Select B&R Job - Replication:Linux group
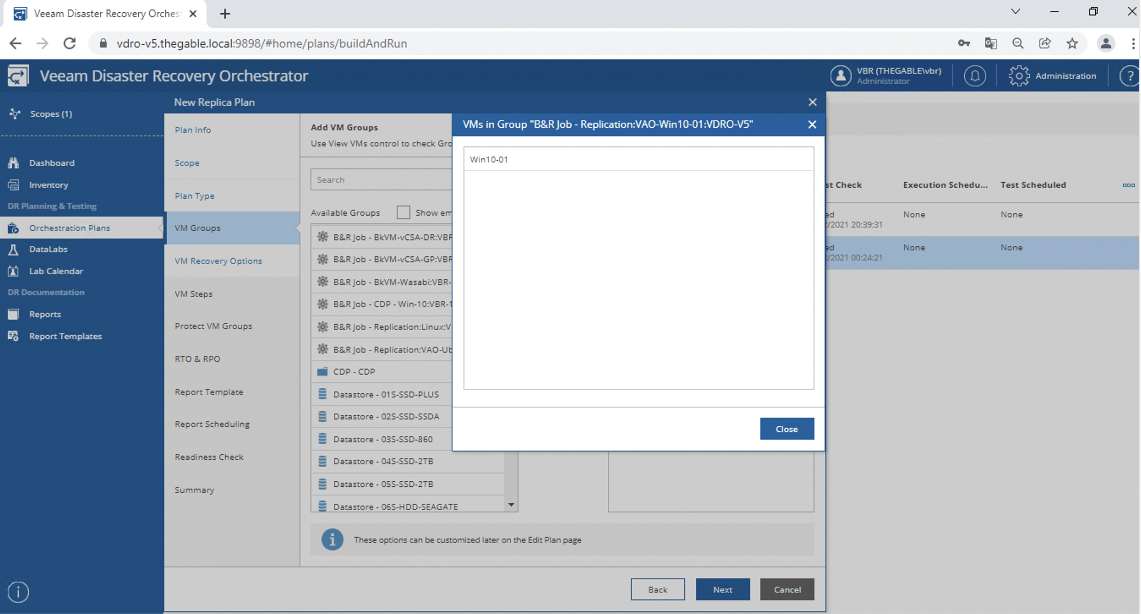 [x=382, y=327]
